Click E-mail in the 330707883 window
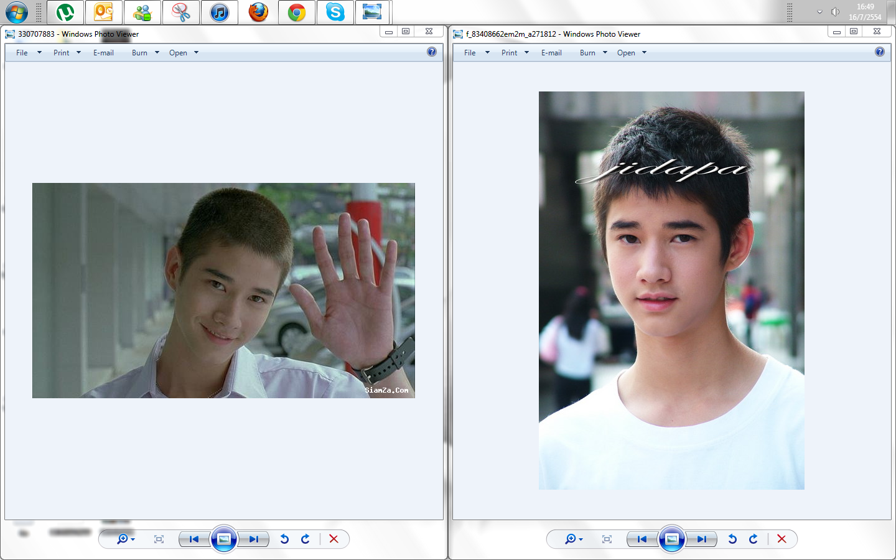896x560 pixels. pyautogui.click(x=103, y=53)
